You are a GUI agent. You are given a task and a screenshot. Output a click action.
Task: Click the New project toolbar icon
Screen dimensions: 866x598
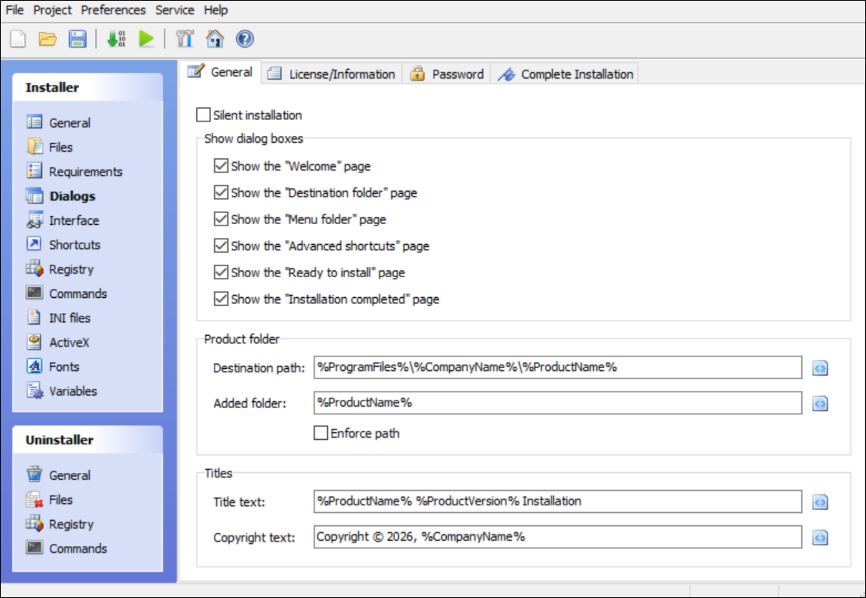18,39
